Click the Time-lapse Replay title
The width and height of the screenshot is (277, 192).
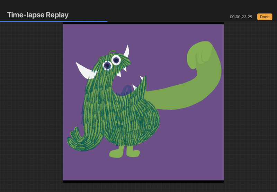38,15
